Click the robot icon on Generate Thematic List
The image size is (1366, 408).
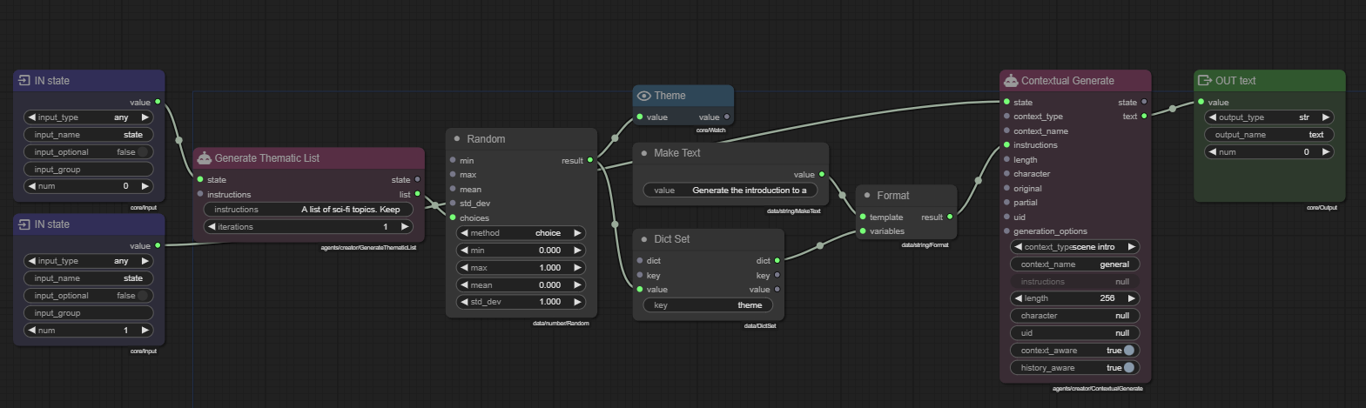point(204,158)
